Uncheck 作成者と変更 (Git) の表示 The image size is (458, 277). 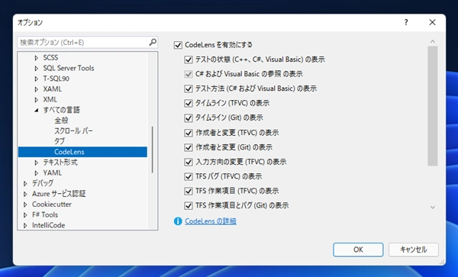click(189, 147)
